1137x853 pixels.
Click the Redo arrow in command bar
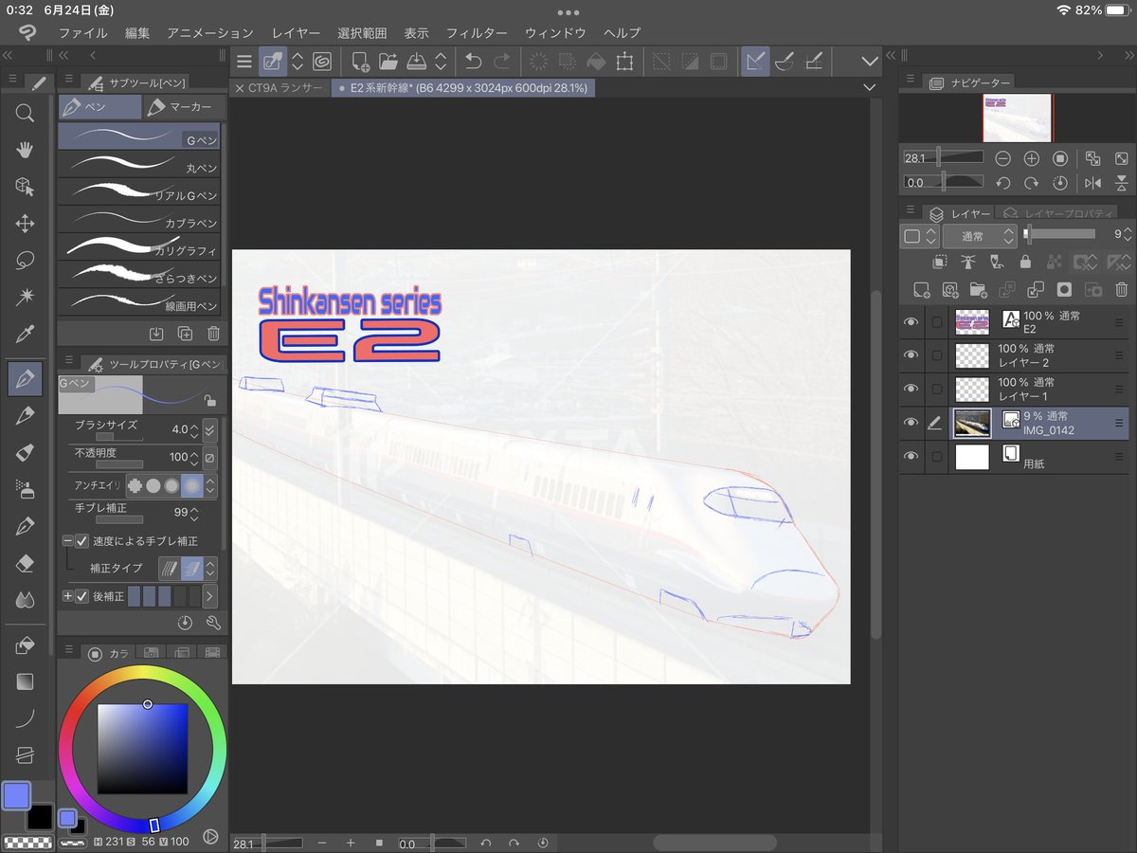pyautogui.click(x=502, y=62)
